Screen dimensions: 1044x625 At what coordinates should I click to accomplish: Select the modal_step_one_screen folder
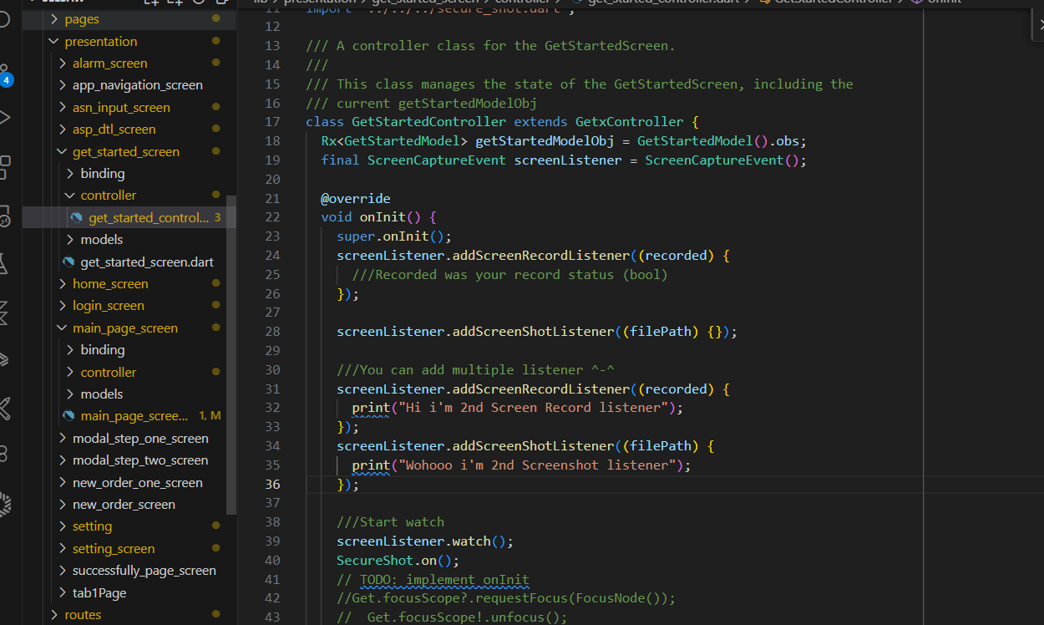coord(140,438)
